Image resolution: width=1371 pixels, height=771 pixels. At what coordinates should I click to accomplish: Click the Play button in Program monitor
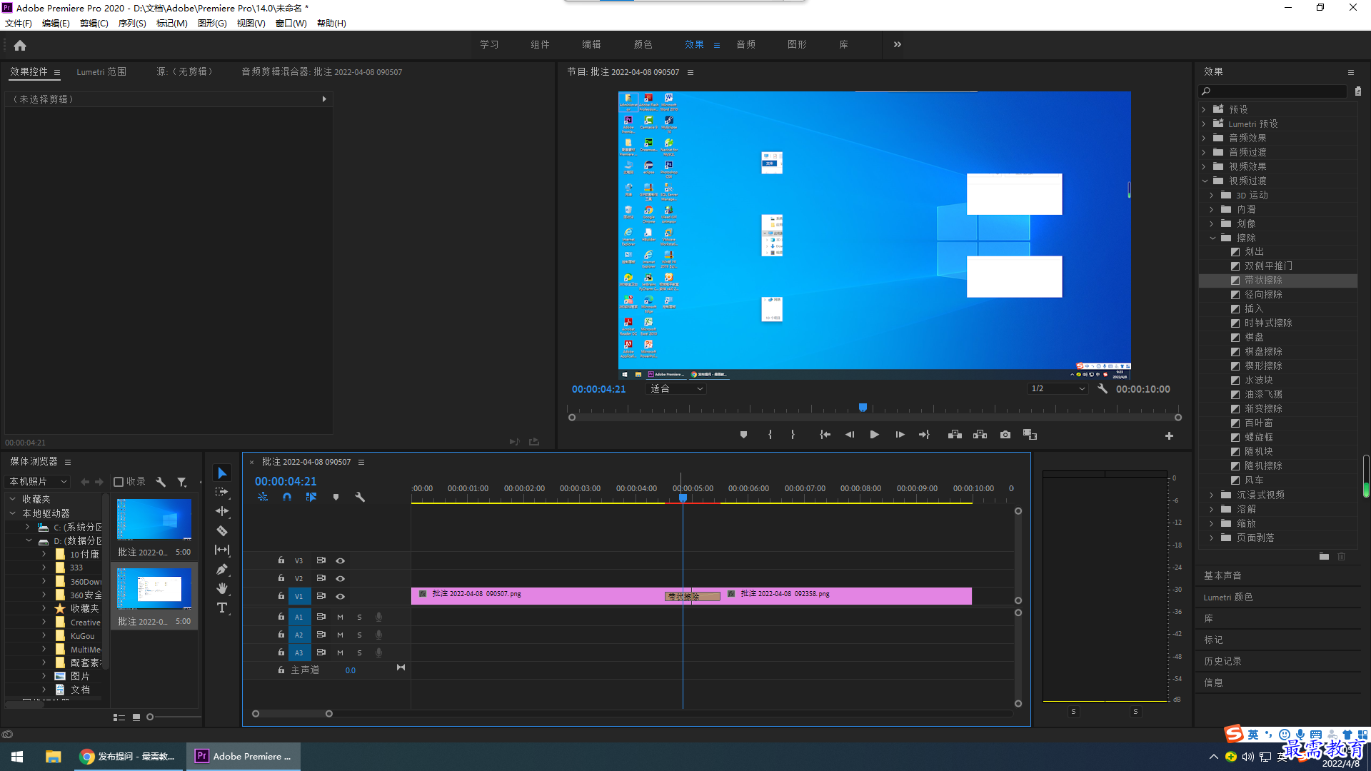click(874, 435)
